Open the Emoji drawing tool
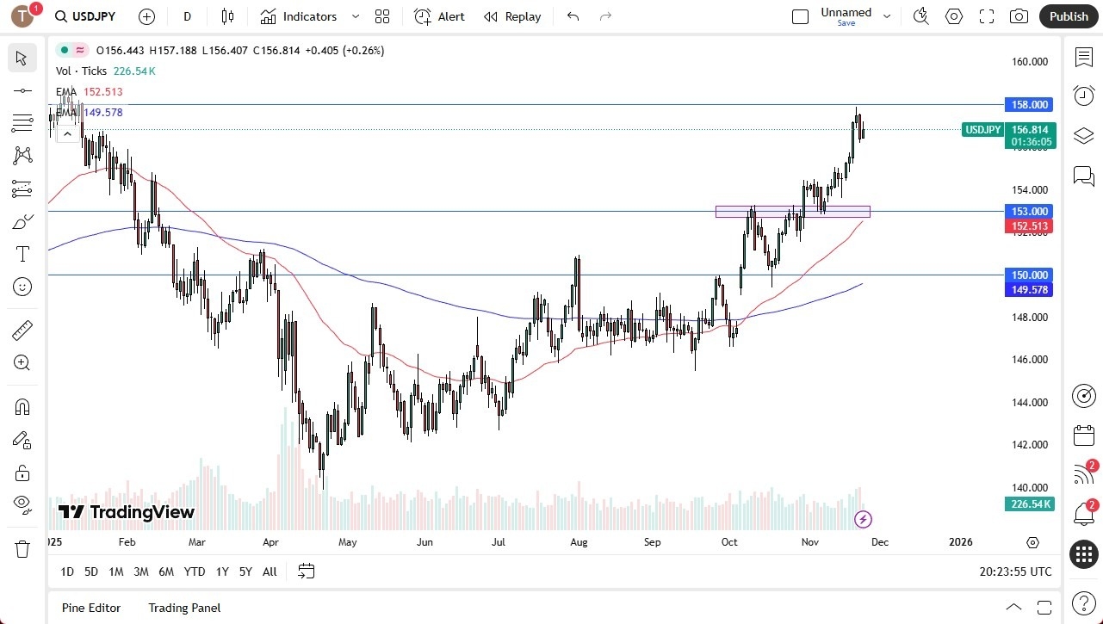 pos(22,287)
